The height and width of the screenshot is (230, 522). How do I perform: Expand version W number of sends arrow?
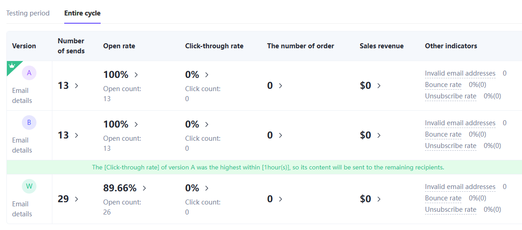pos(77,199)
